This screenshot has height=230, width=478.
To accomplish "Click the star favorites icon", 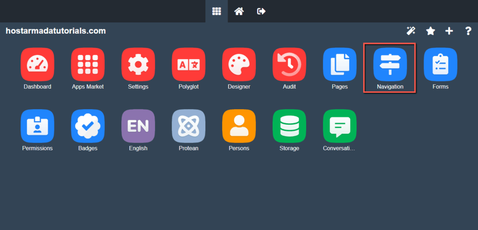I will point(430,31).
